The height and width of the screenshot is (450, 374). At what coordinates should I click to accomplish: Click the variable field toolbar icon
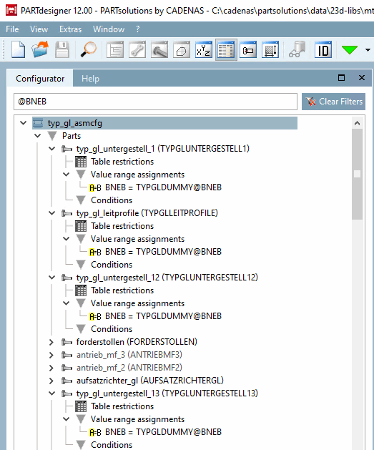click(248, 50)
